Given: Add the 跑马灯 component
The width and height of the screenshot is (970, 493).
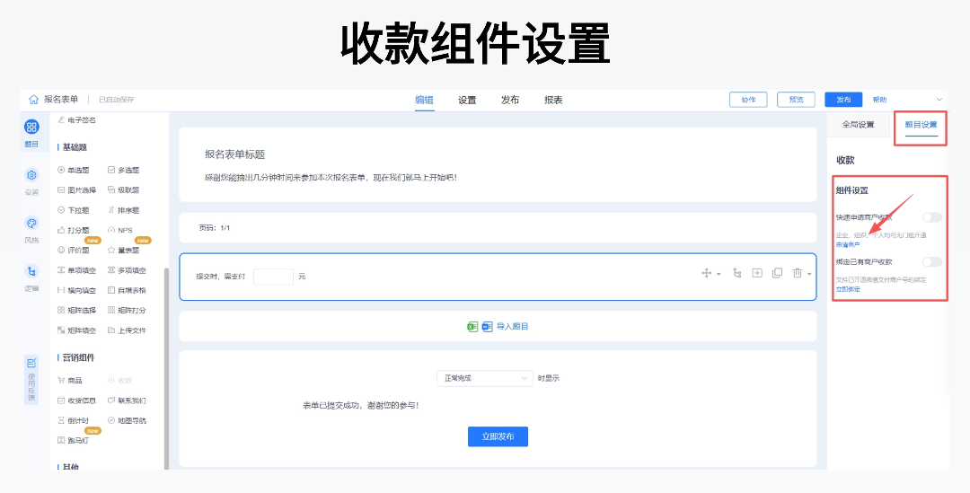Looking at the screenshot, I should 73,440.
